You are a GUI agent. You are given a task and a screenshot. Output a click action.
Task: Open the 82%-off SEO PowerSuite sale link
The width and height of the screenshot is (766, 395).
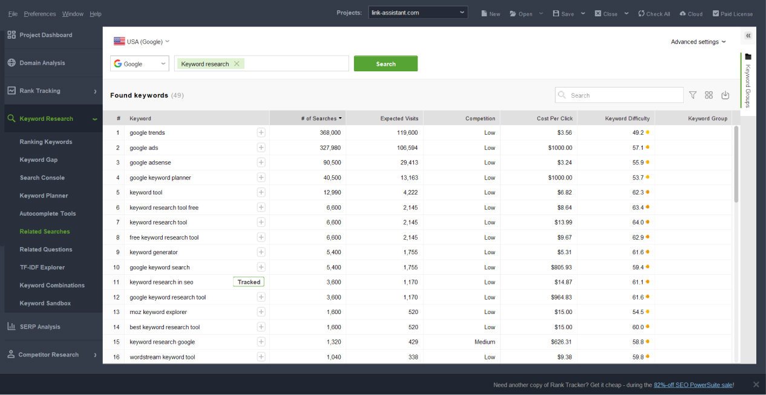click(x=693, y=385)
